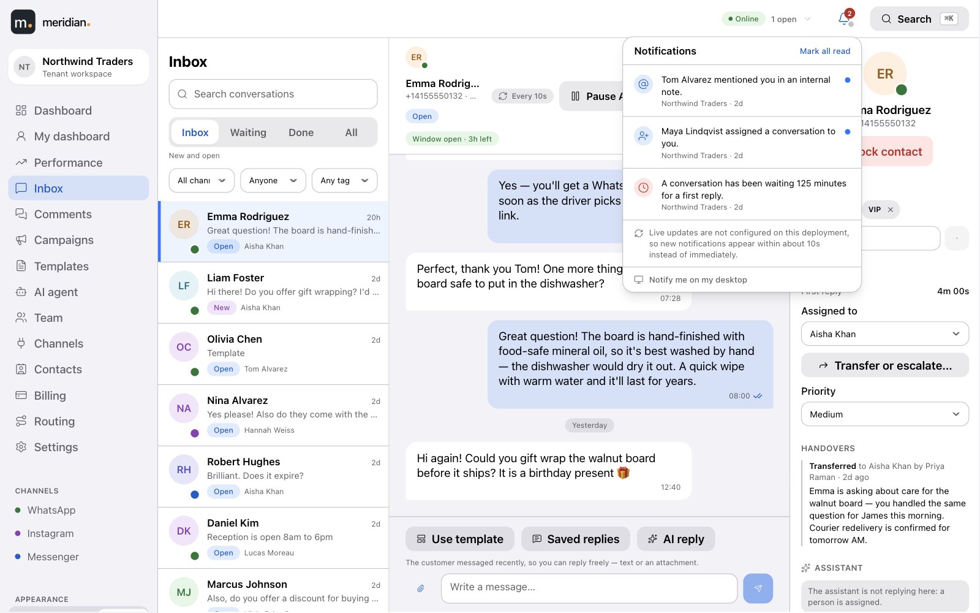Click Daniel Kim's DK avatar

tap(184, 531)
